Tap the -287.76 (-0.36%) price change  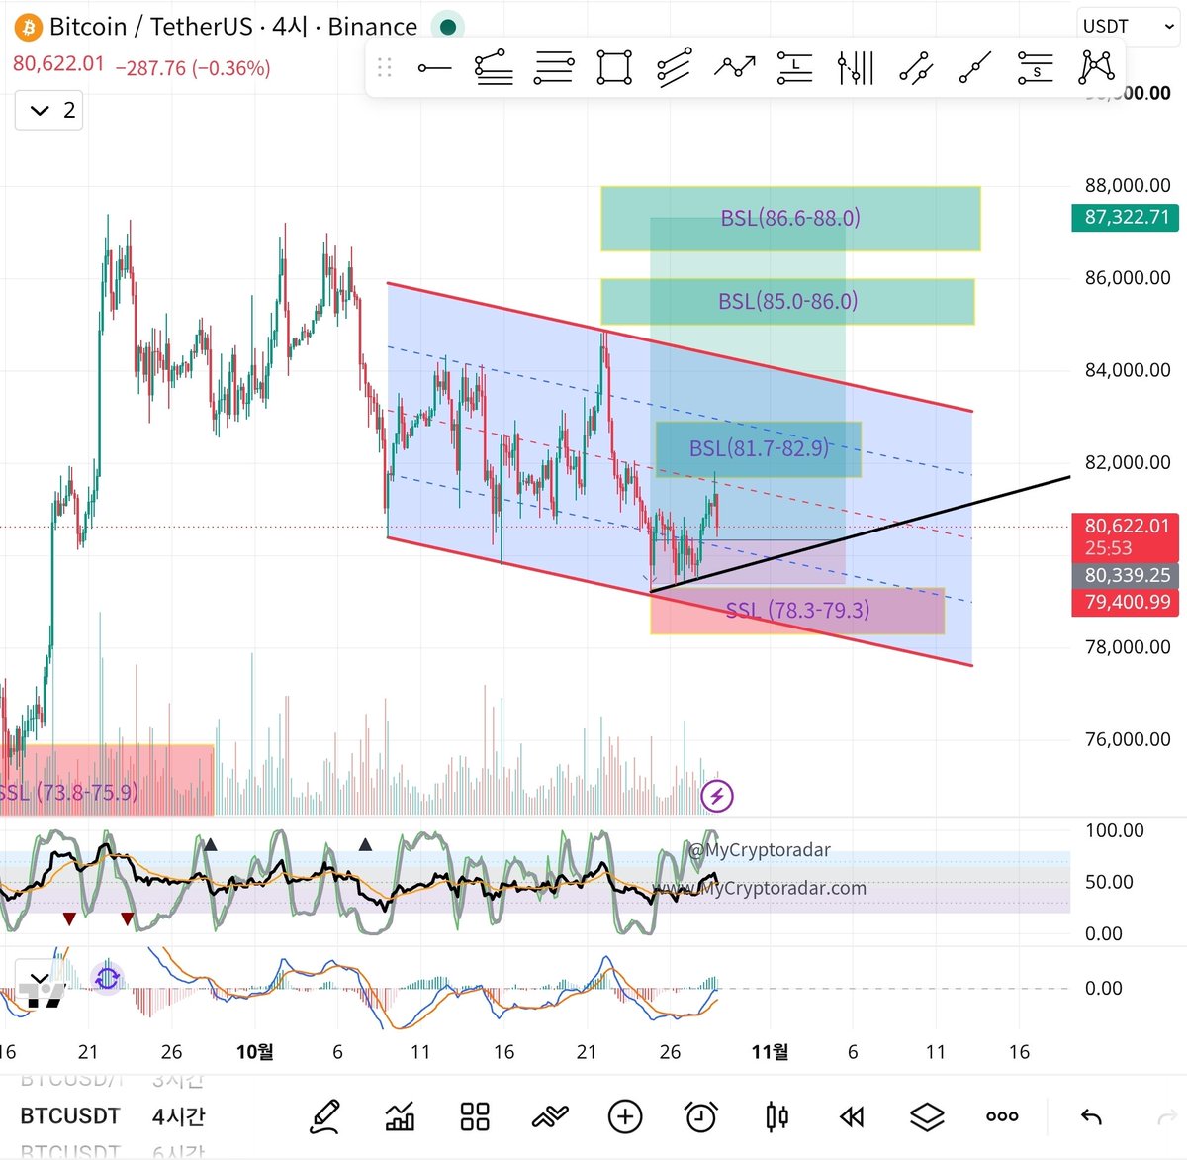(x=193, y=68)
